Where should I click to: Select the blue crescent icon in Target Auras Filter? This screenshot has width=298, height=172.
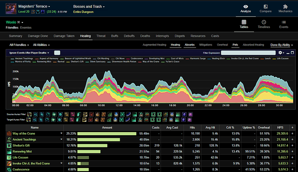tap(128, 120)
